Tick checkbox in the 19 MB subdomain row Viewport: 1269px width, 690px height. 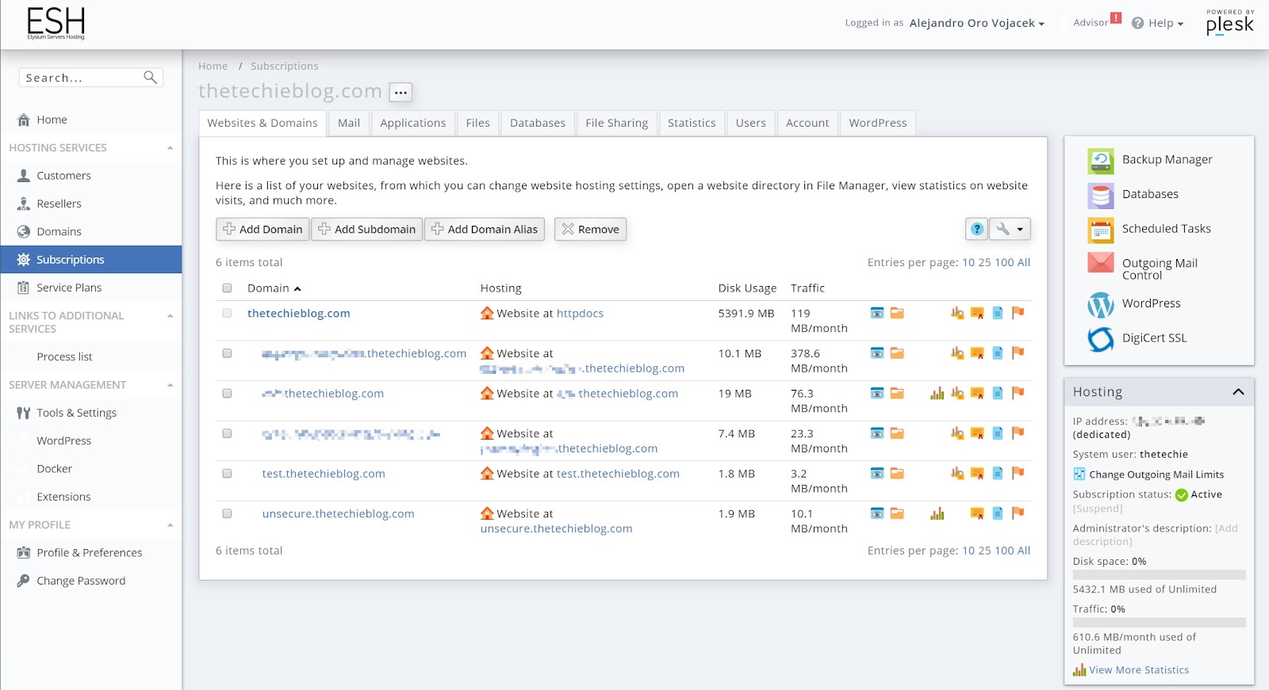click(x=227, y=393)
